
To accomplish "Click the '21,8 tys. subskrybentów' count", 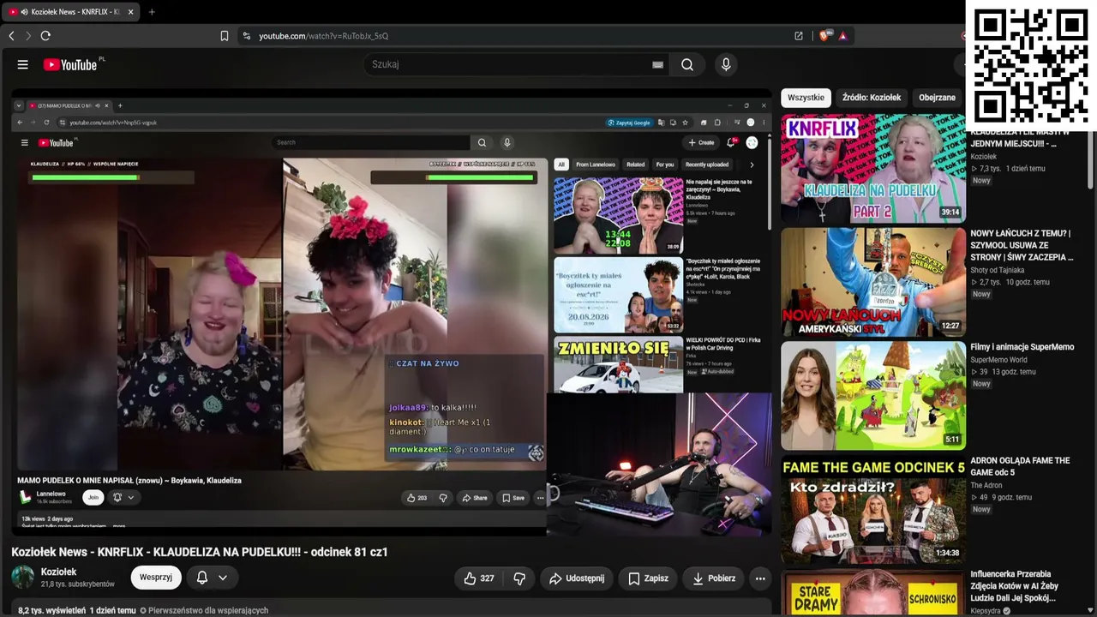I will coord(78,584).
